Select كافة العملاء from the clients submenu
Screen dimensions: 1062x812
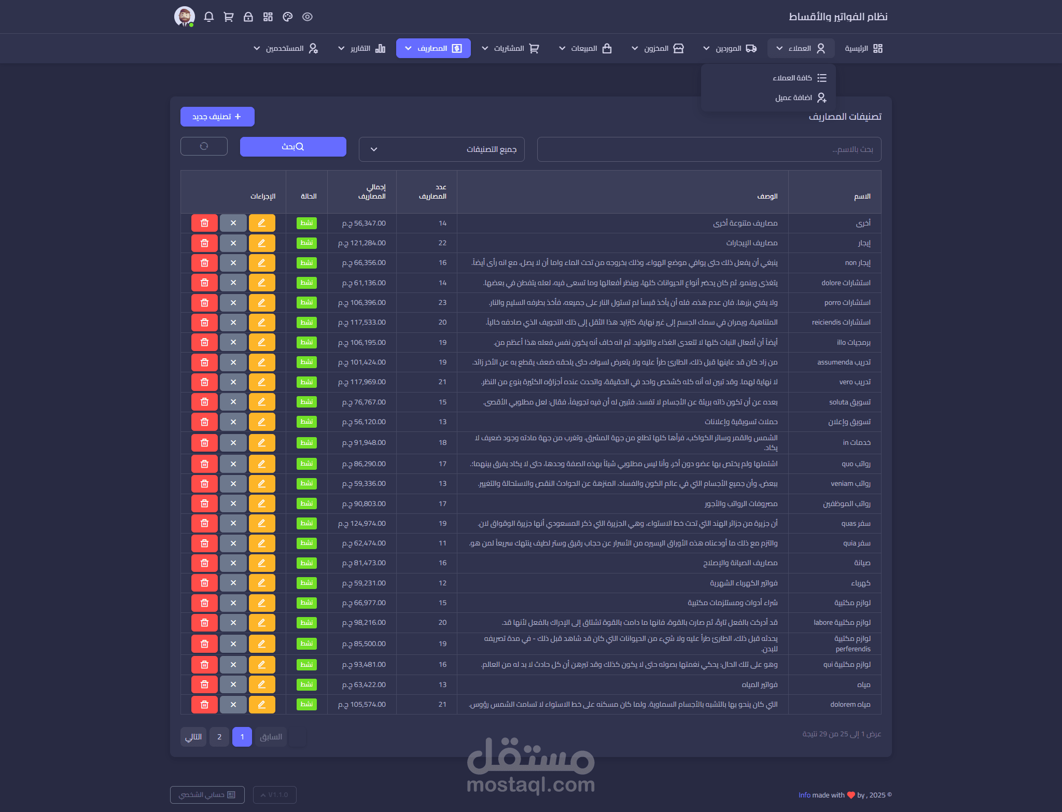coord(792,78)
